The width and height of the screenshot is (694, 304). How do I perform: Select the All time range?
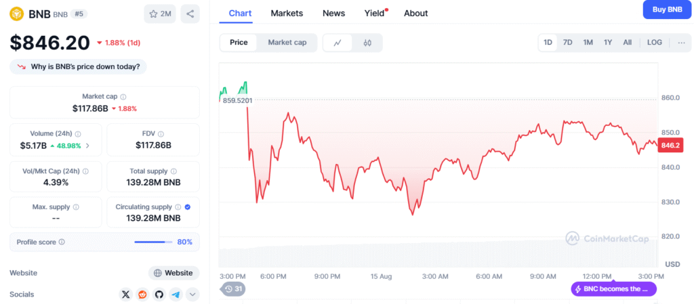click(627, 43)
